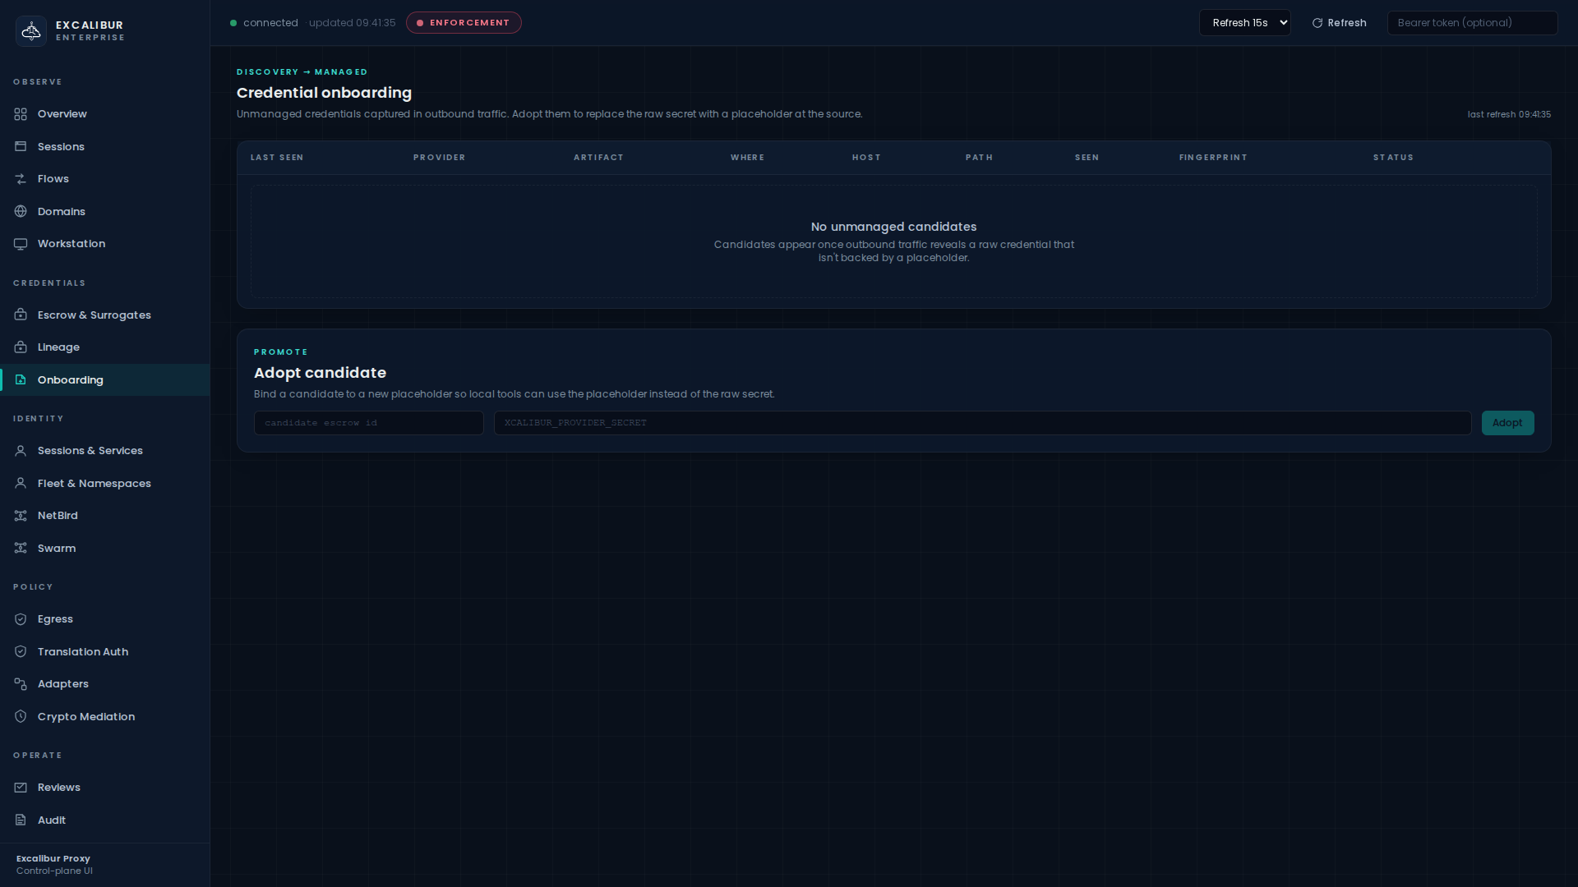Click the Escrow & Surrogates lock icon

click(x=21, y=315)
